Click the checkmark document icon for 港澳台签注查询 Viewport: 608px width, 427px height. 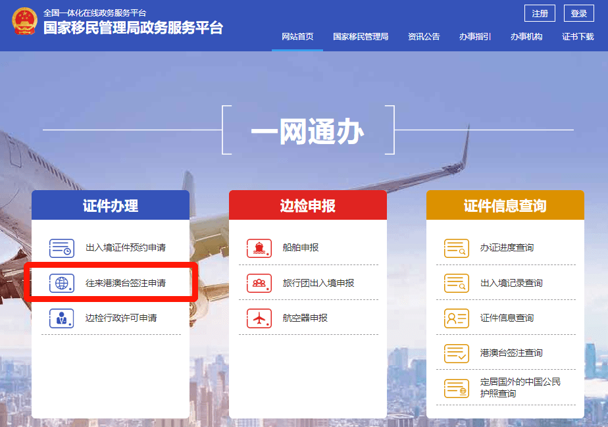(x=457, y=353)
